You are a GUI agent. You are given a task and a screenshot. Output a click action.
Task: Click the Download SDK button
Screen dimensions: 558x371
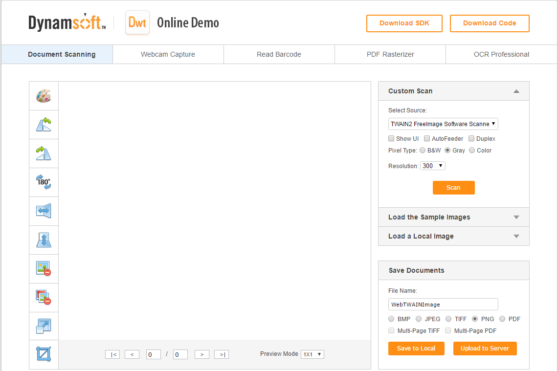click(x=404, y=23)
